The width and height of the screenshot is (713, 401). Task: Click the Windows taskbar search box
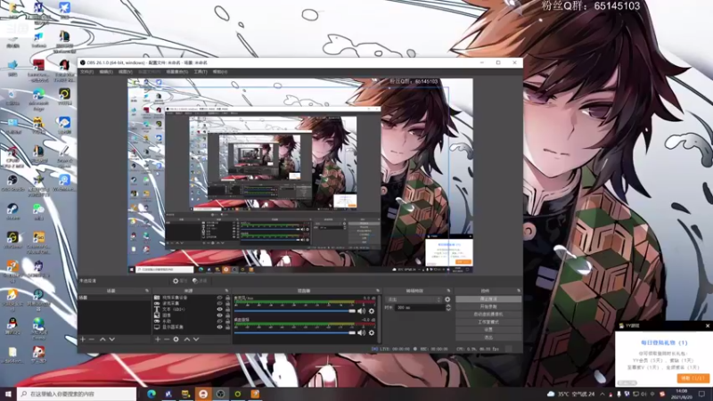tap(77, 394)
